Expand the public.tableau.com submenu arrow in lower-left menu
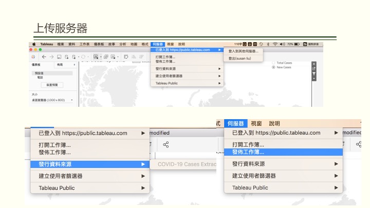The height and width of the screenshot is (208, 370). point(143,133)
